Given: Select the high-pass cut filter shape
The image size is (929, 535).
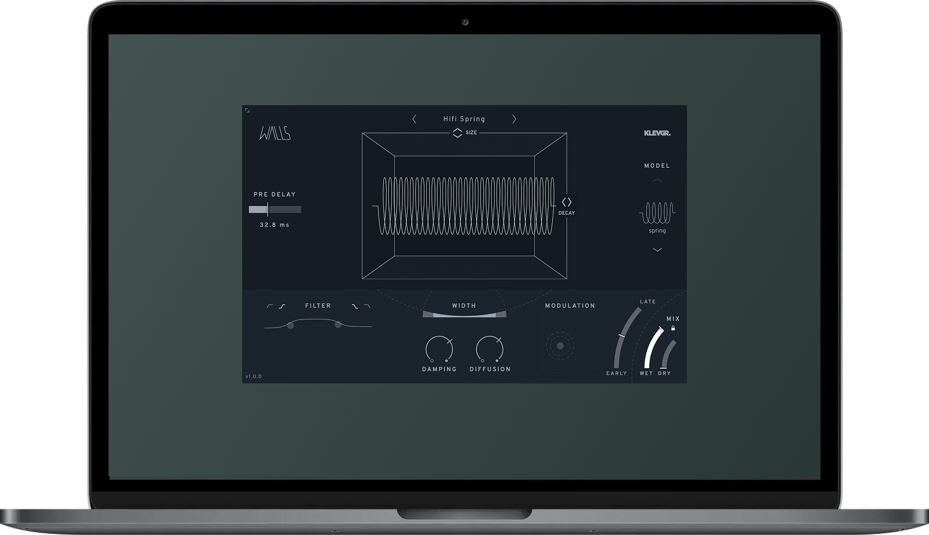Looking at the screenshot, I should 269,306.
